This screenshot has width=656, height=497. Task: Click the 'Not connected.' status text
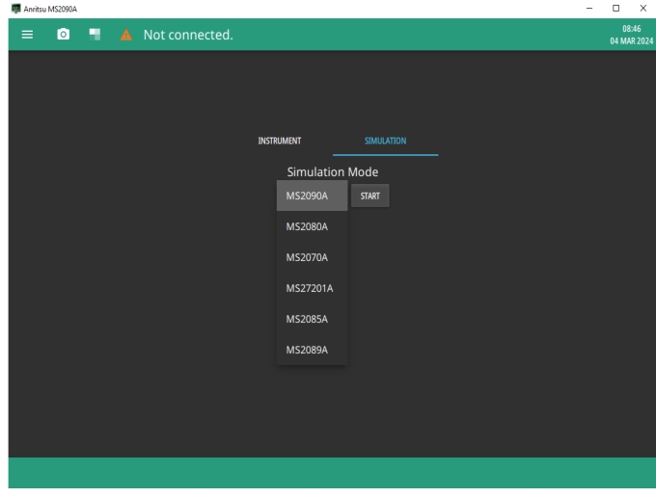[x=188, y=35]
